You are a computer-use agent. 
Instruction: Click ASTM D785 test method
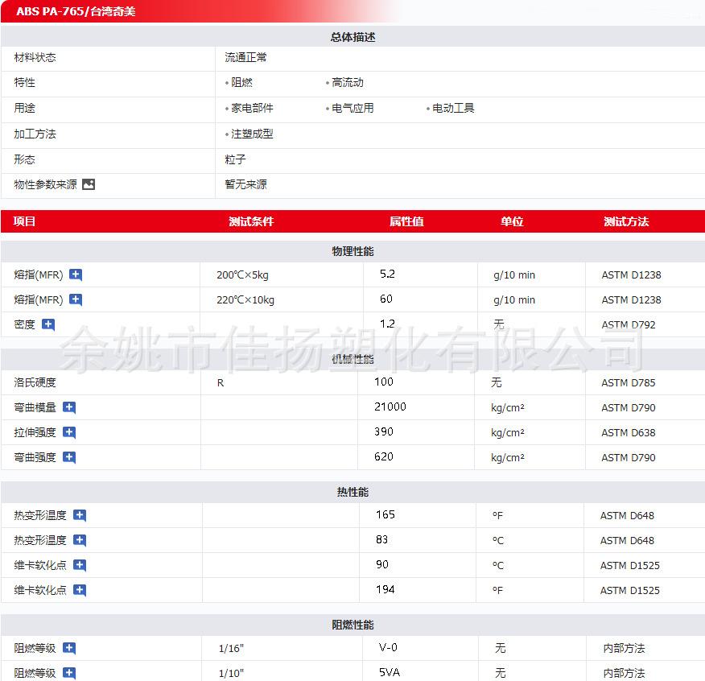(629, 383)
